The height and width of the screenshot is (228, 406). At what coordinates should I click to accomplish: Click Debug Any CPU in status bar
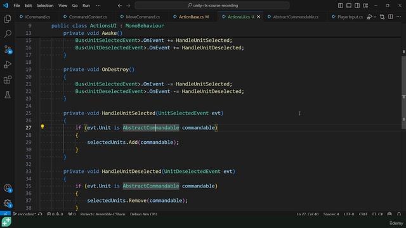pos(144,214)
